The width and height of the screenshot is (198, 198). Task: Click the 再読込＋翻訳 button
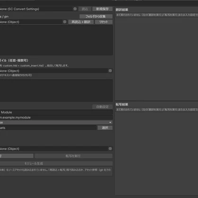pos(81,22)
